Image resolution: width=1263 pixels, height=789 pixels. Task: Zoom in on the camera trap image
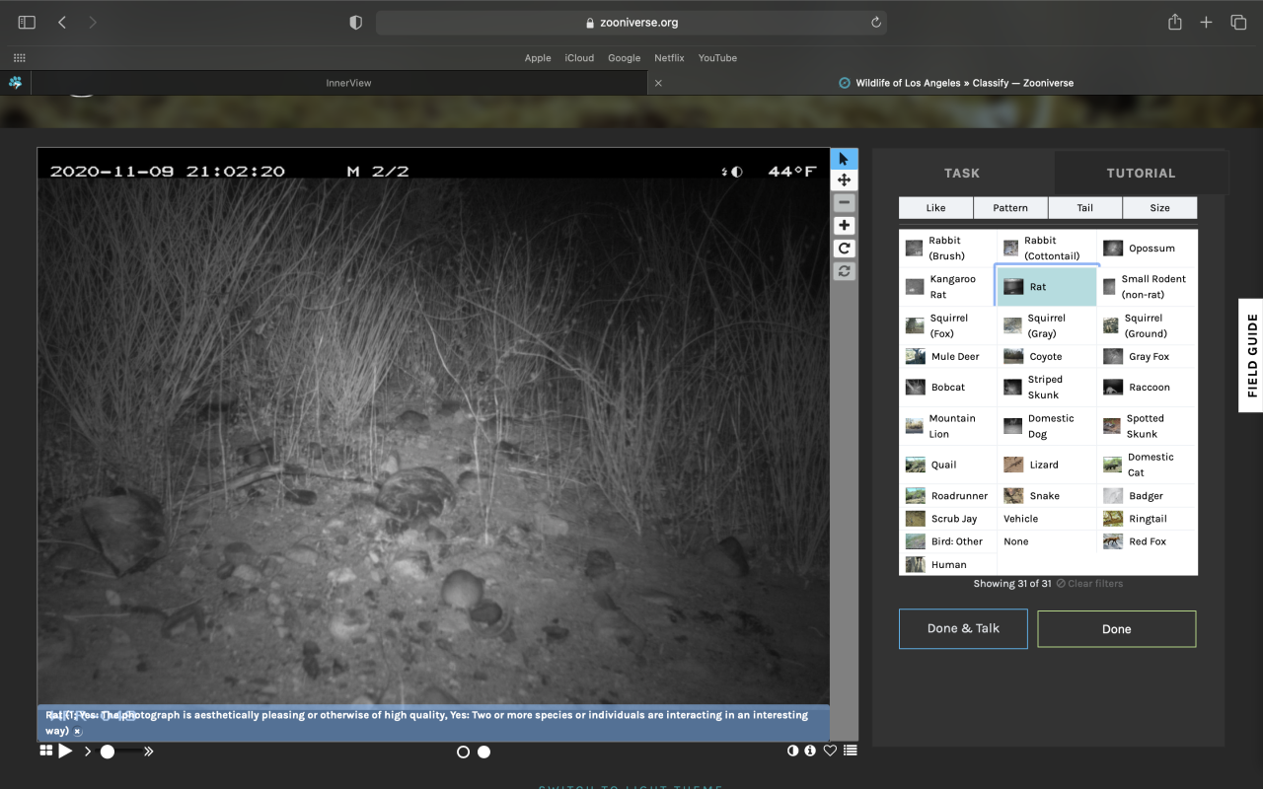click(x=844, y=226)
